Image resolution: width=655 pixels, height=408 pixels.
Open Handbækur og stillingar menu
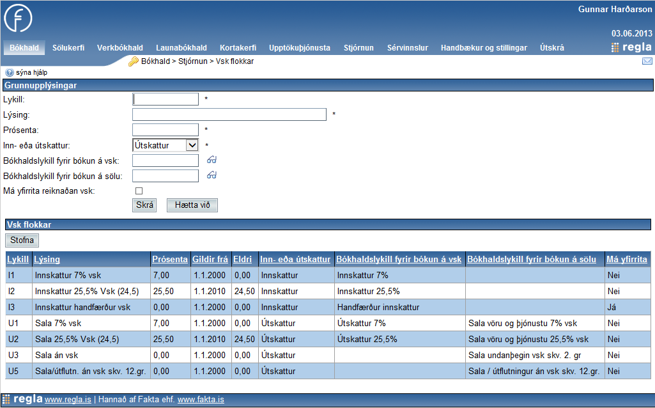pos(484,48)
